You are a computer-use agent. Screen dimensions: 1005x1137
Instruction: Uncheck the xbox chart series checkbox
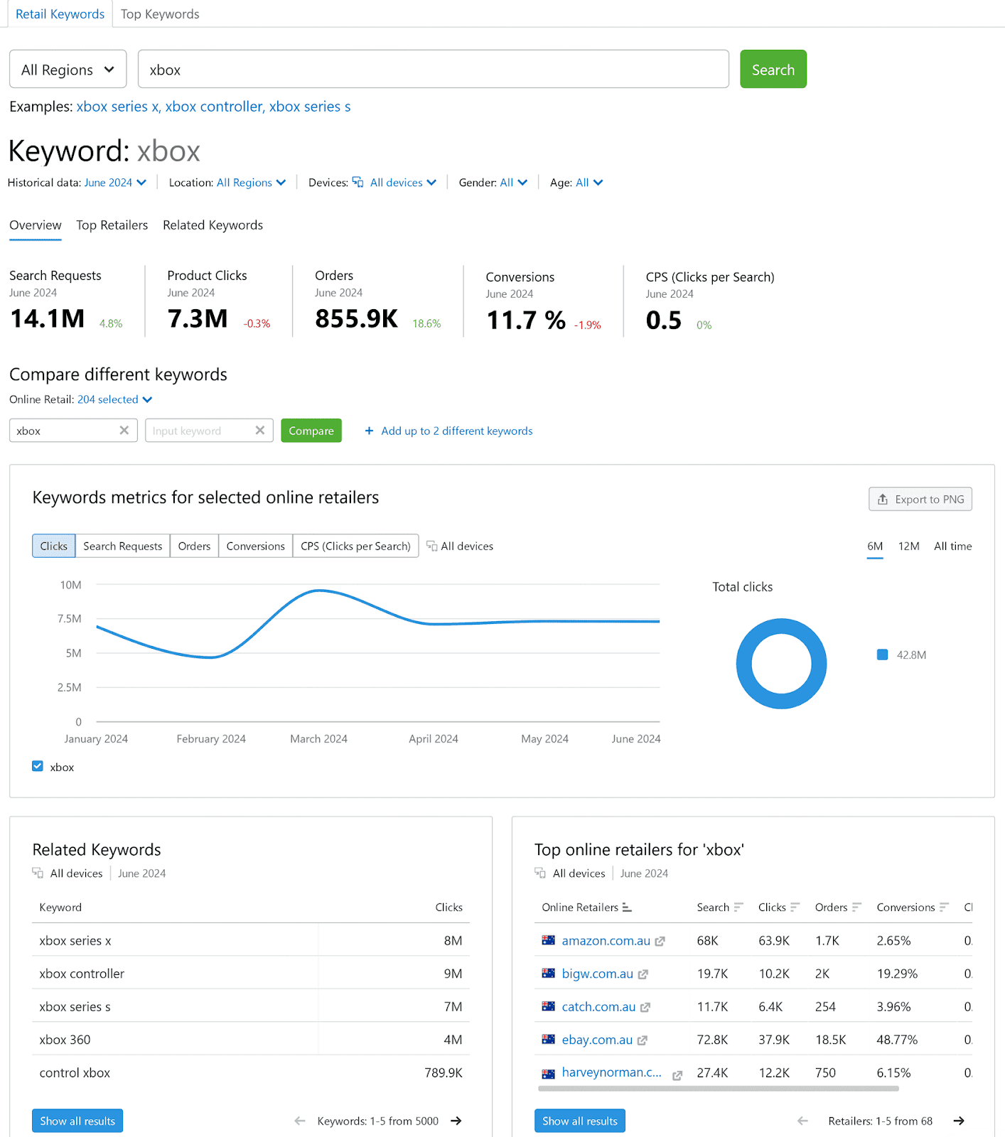(x=38, y=766)
